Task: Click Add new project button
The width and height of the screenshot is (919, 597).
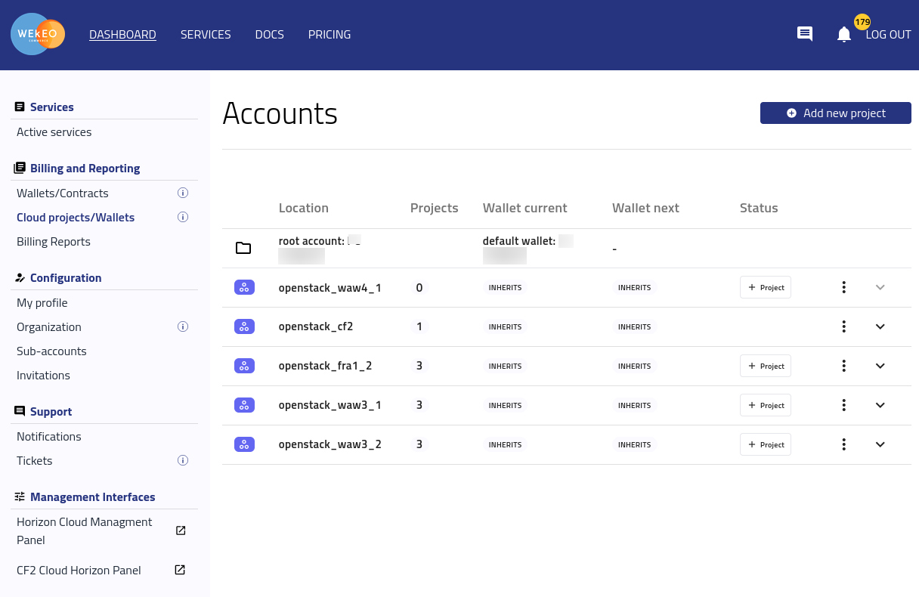Action: click(835, 113)
